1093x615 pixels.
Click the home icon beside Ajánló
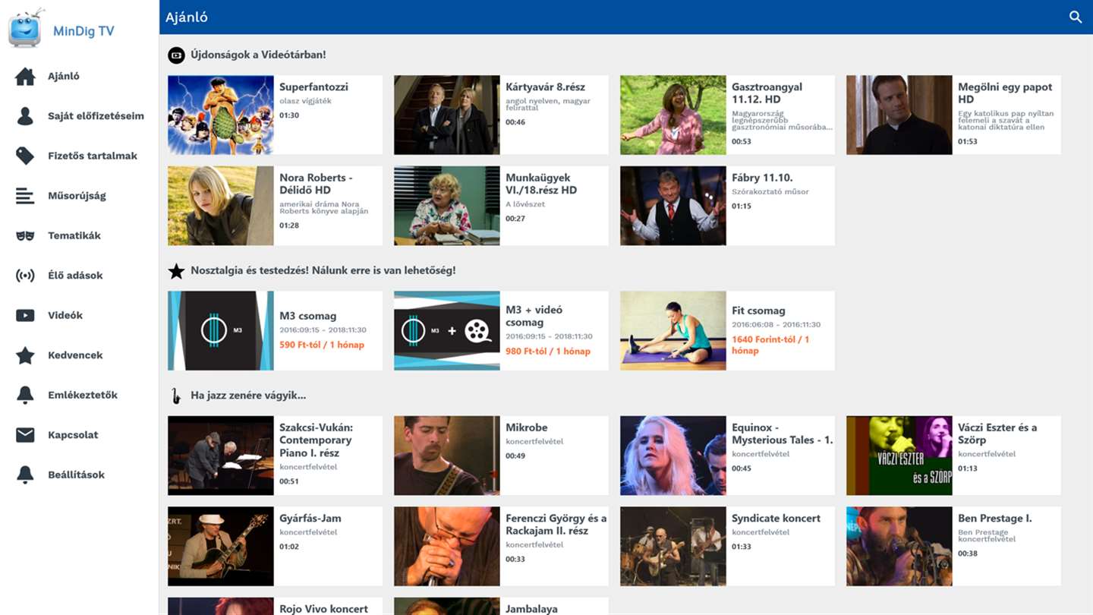[25, 77]
